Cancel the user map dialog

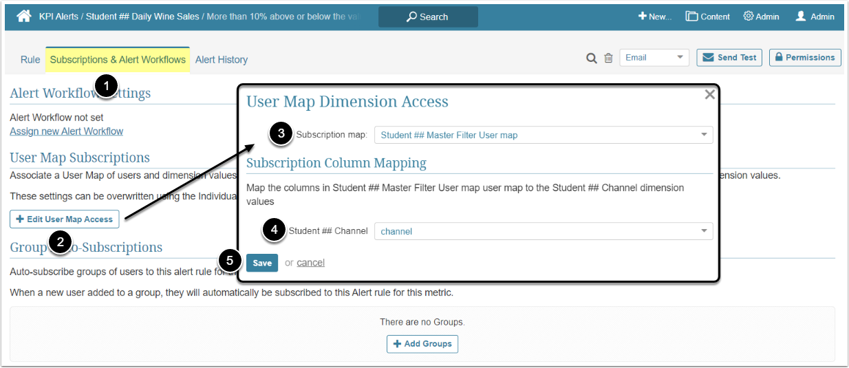click(x=311, y=263)
